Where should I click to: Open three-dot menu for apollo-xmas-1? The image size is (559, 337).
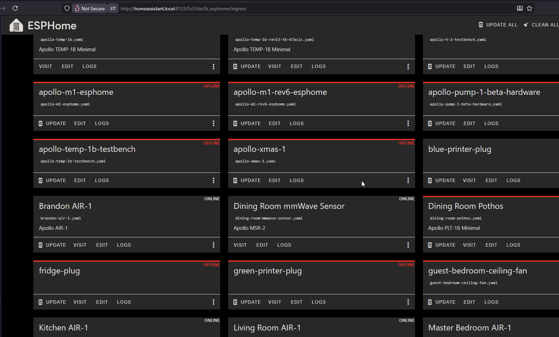pos(408,180)
